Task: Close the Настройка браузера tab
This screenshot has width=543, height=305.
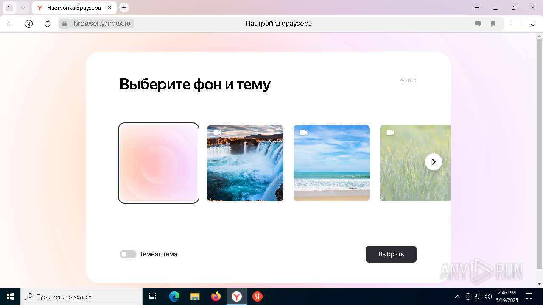Action: (109, 8)
